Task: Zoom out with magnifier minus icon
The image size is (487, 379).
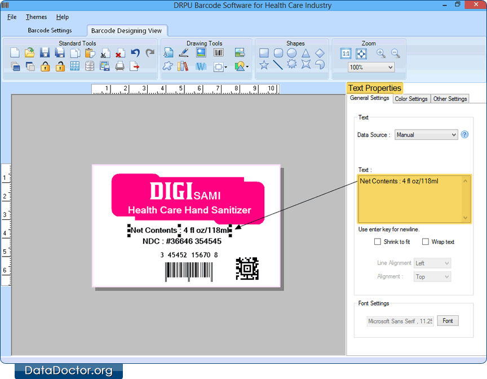Action: pyautogui.click(x=395, y=54)
